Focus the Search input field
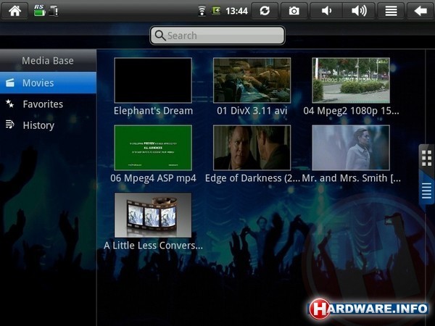This screenshot has height=326, width=435. [x=217, y=35]
